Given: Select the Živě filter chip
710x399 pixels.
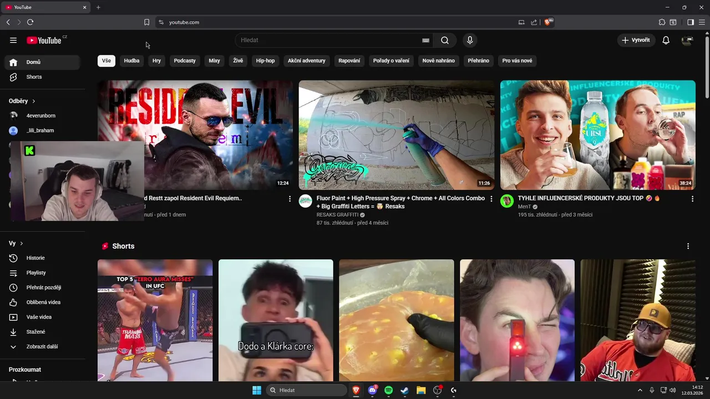Looking at the screenshot, I should (x=238, y=61).
